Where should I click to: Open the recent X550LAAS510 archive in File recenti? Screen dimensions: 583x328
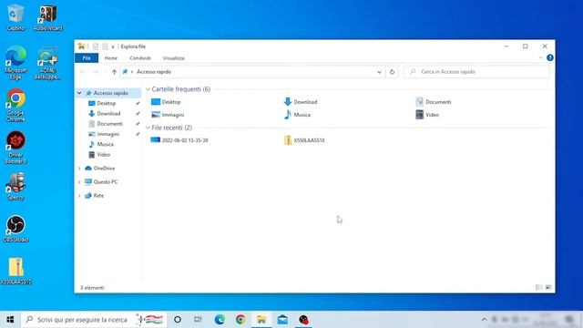[x=304, y=140]
